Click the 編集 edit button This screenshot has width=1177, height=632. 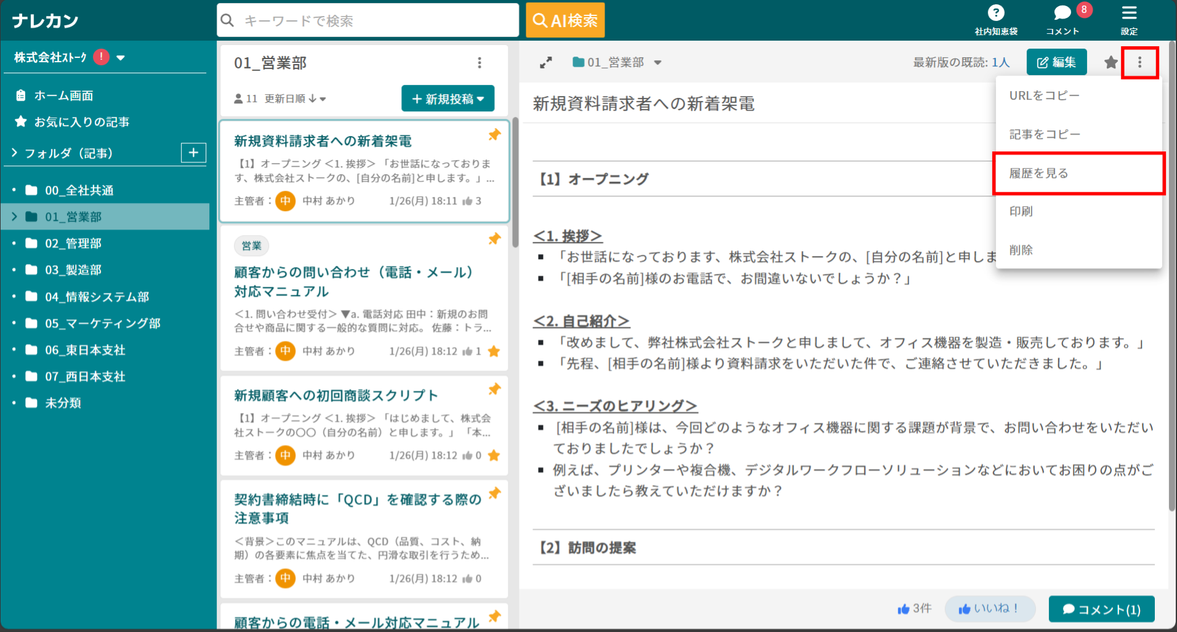click(x=1056, y=62)
